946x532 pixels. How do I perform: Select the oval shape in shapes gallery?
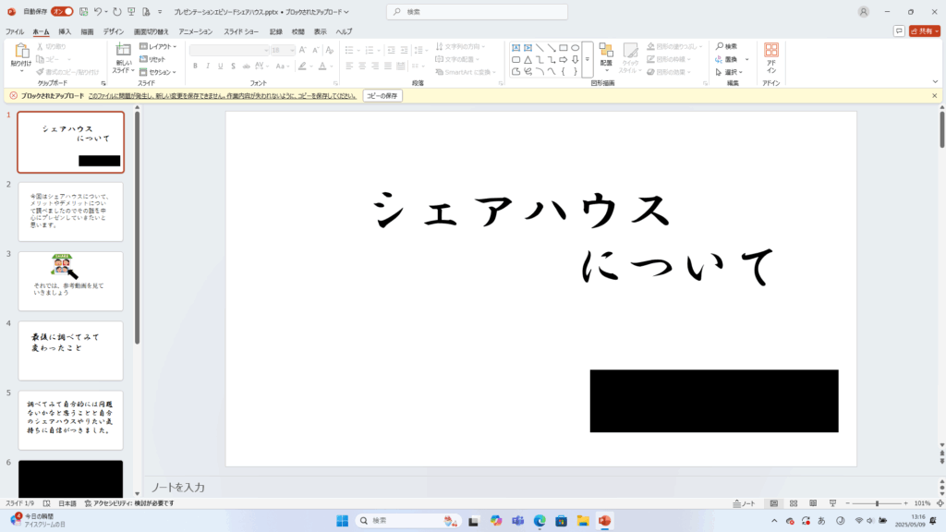click(576, 47)
